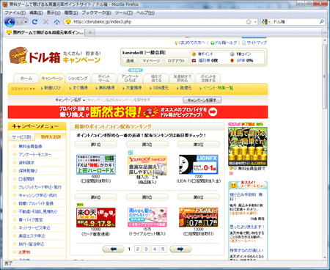
Task: Open サイトマップ link
Action: [254, 43]
